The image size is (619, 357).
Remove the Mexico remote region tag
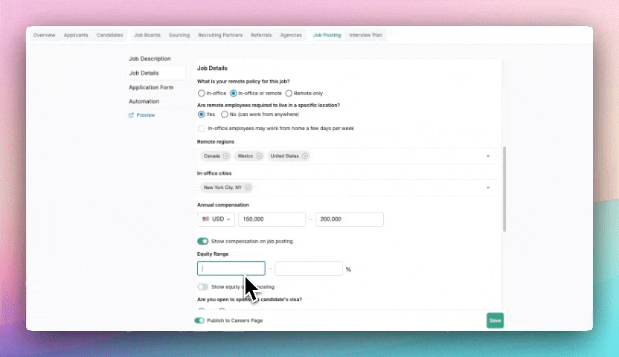pyautogui.click(x=259, y=156)
